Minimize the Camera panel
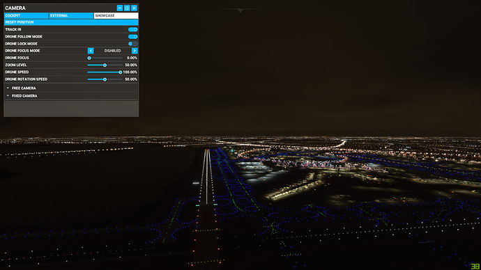Viewport: 481px width, 270px height. (x=120, y=8)
